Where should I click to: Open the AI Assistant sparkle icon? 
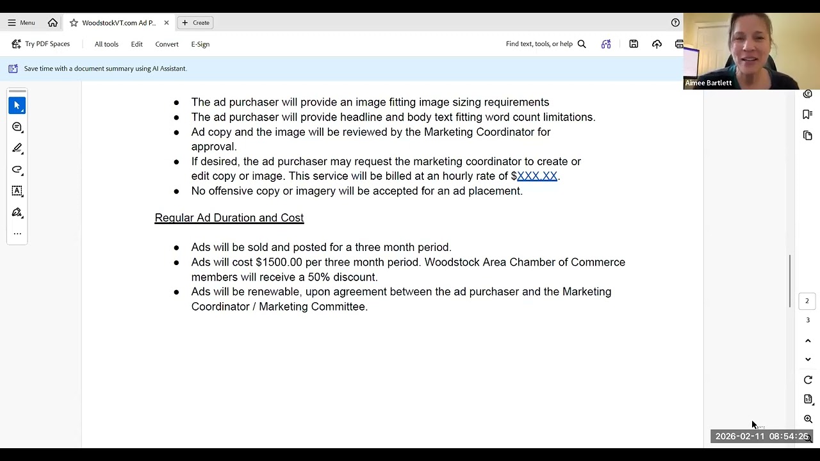click(x=606, y=44)
